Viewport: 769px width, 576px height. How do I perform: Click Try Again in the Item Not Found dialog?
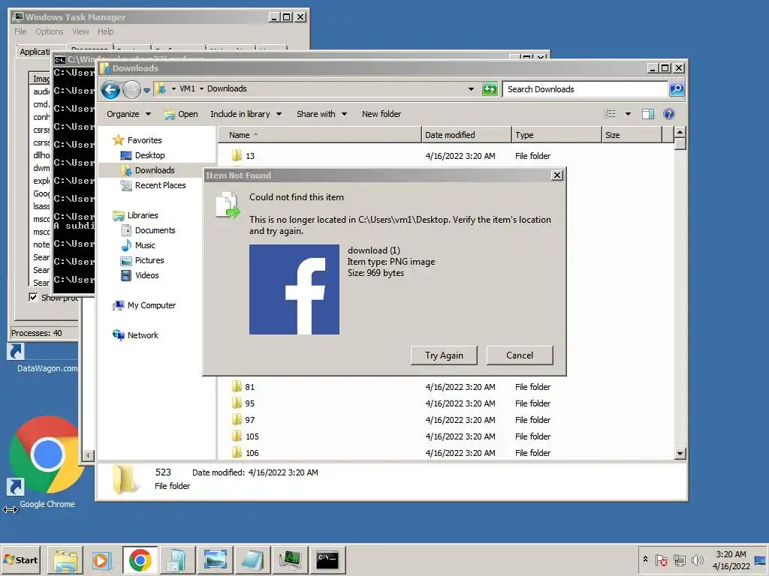click(x=444, y=355)
